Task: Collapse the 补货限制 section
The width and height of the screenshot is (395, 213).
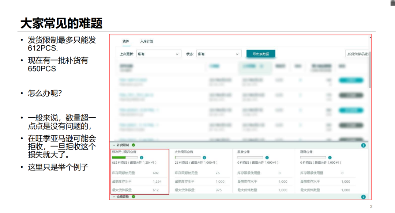Action: (x=114, y=145)
